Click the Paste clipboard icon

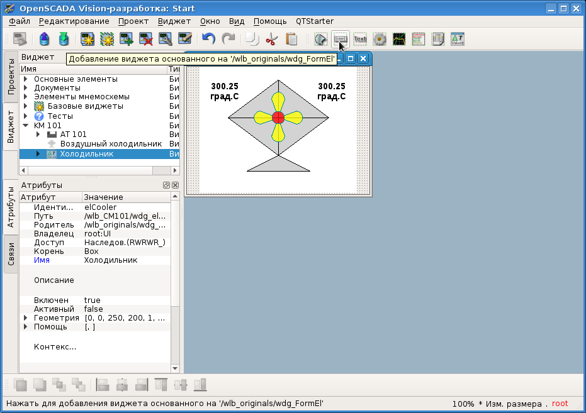coord(291,39)
